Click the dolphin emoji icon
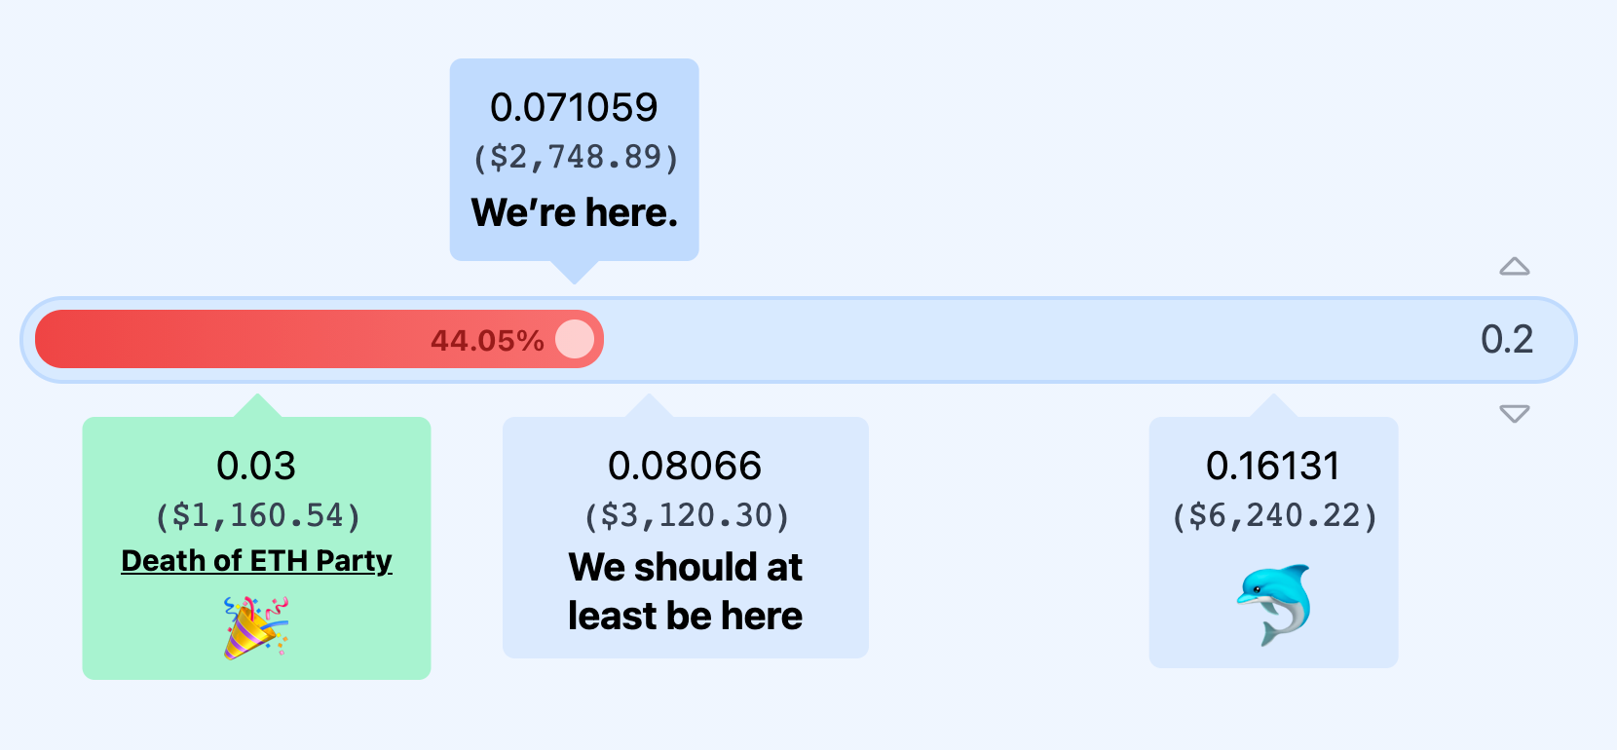This screenshot has height=750, width=1617. pos(1274,605)
